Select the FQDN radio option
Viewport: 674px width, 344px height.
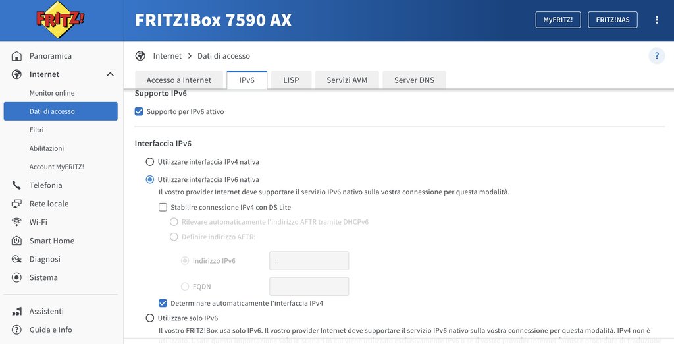click(185, 286)
